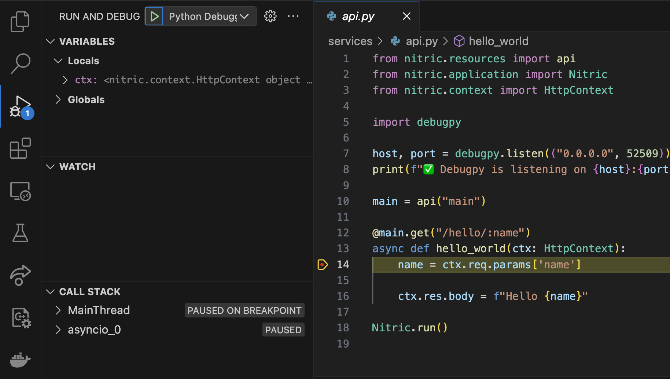Click line number 16 in the gutter

point(343,296)
